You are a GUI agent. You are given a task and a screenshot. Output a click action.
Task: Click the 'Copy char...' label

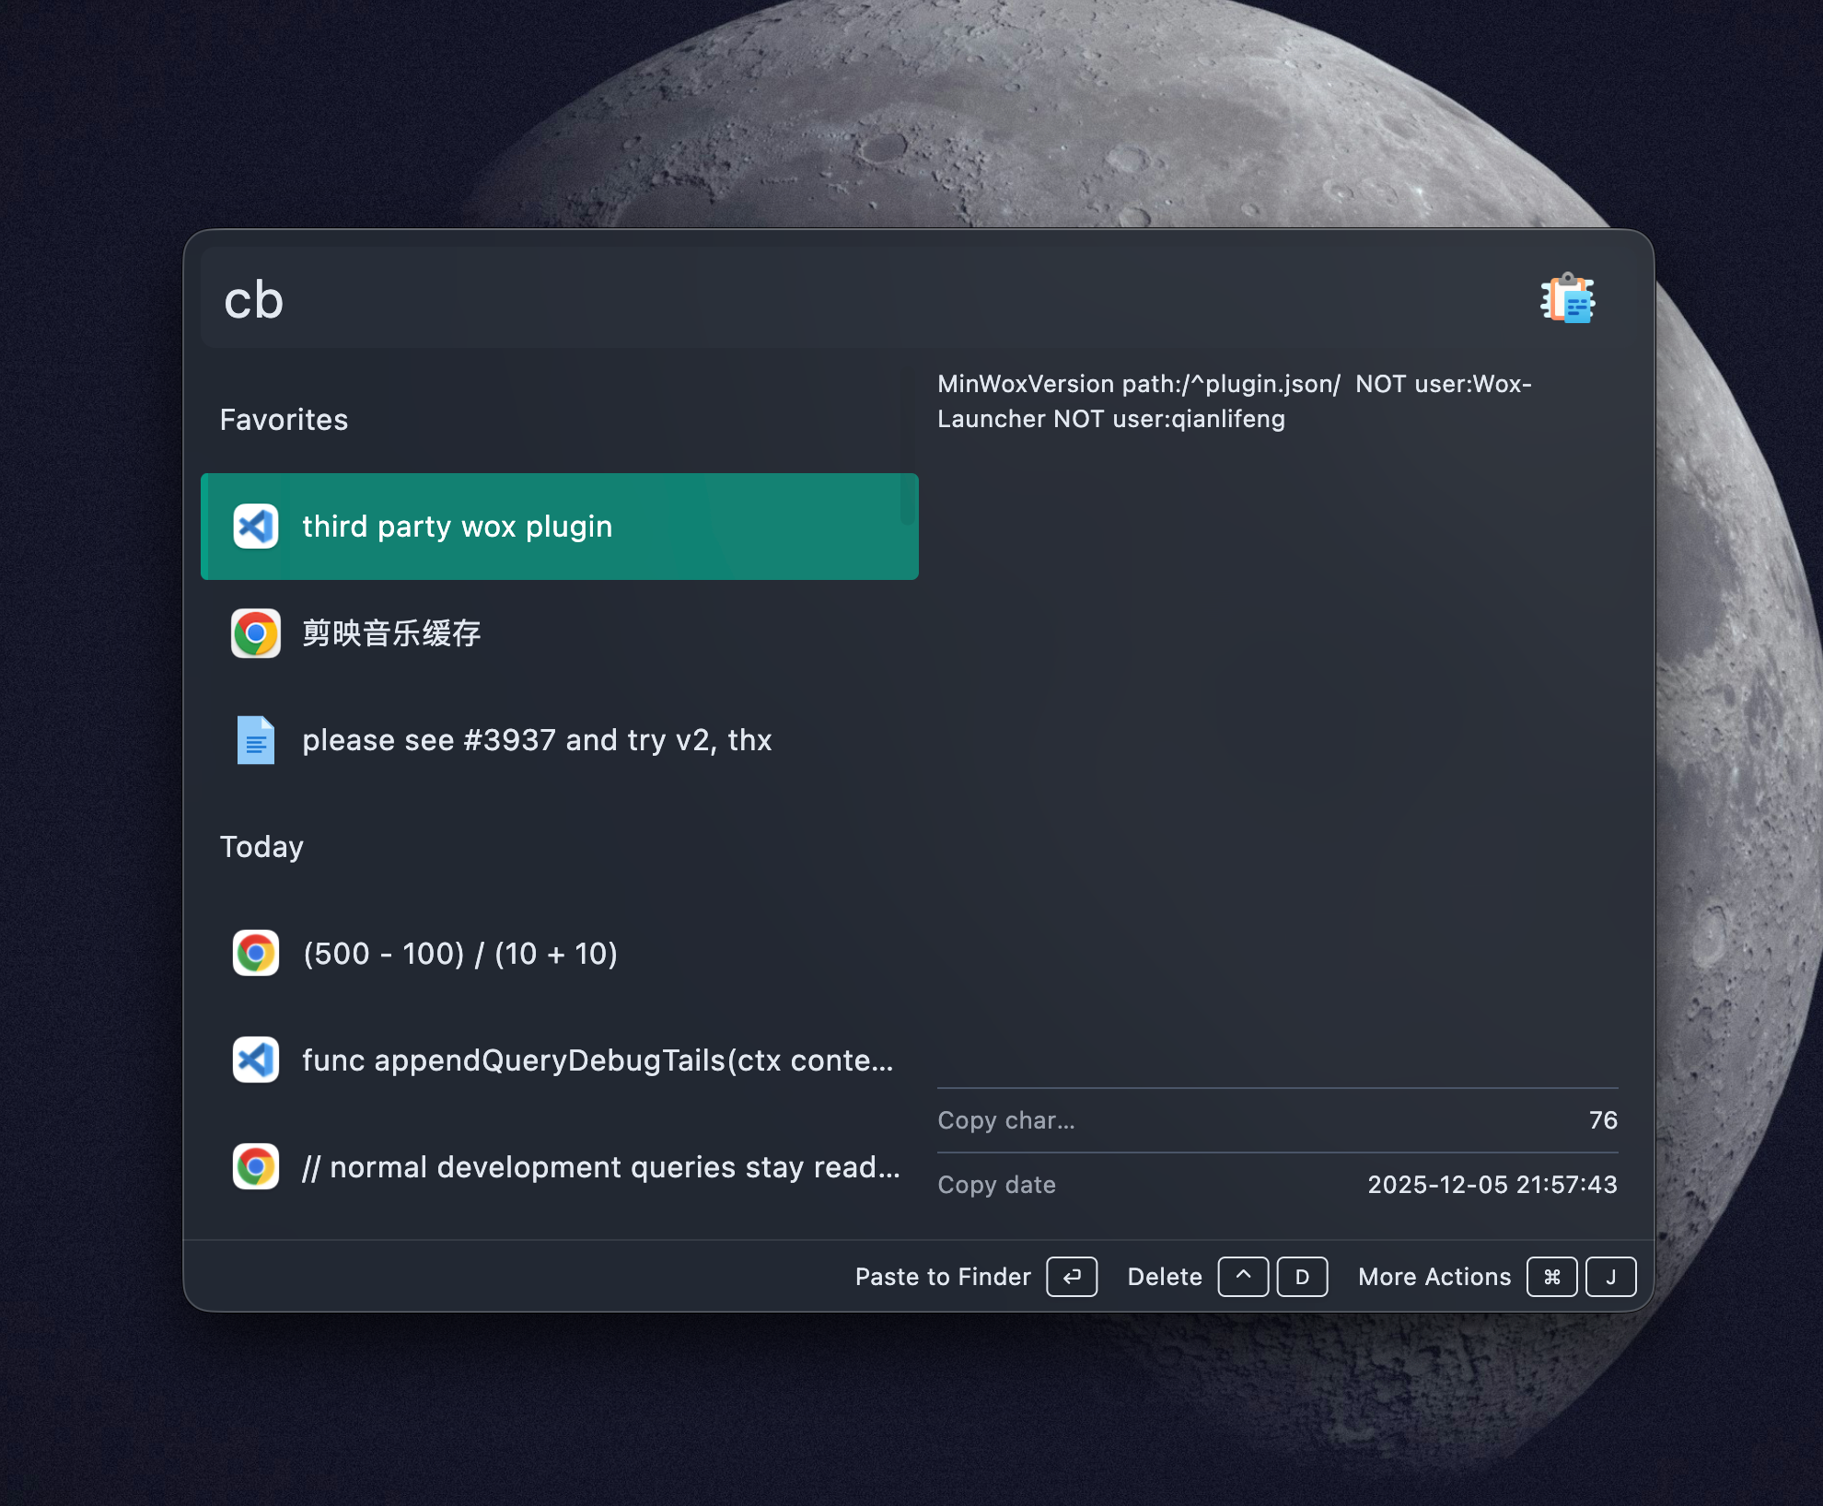pos(1006,1120)
